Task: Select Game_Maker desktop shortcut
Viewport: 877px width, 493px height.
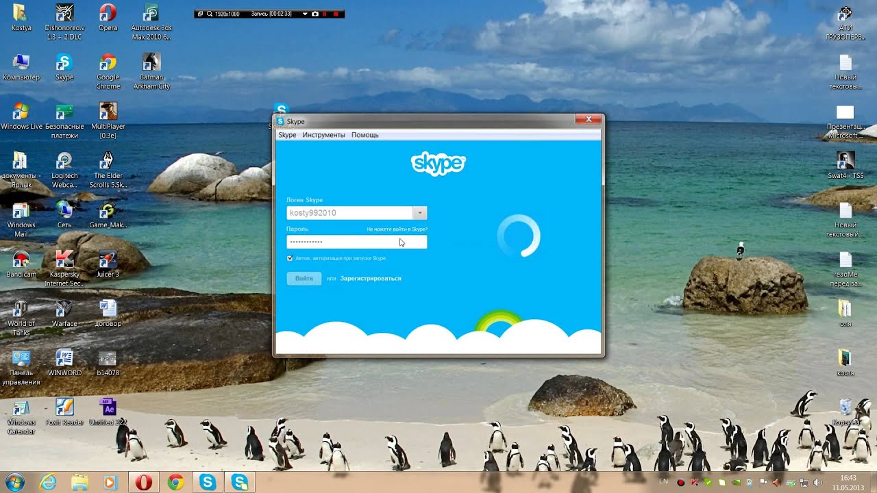Action: (108, 215)
